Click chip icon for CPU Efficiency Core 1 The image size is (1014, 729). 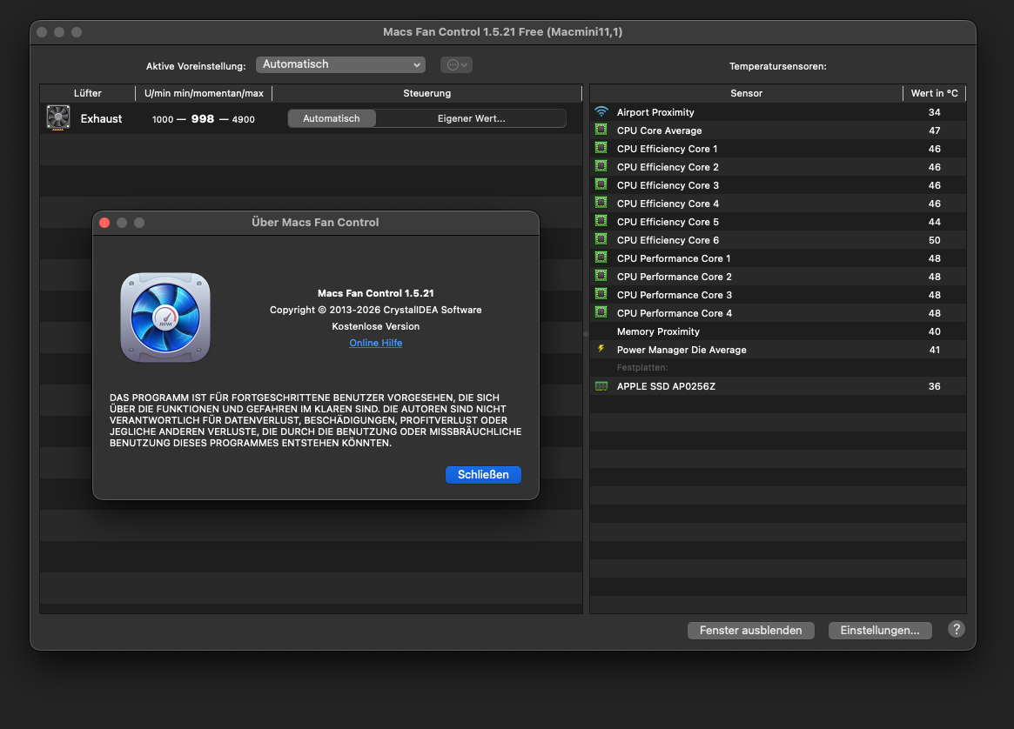(601, 148)
